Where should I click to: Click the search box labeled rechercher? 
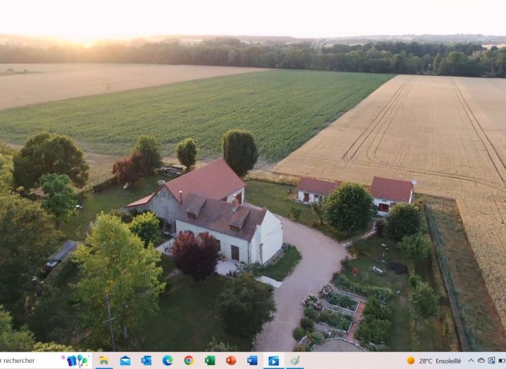[x=27, y=360]
